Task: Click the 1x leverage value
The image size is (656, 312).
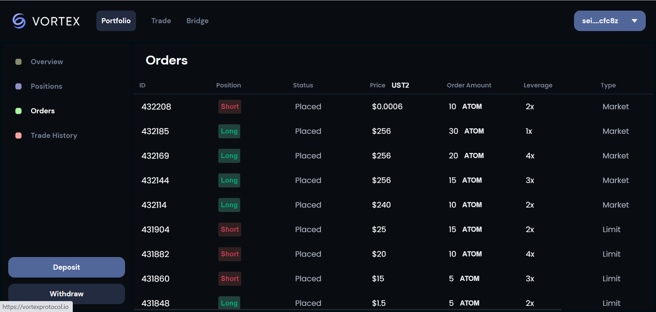Action: 529,131
